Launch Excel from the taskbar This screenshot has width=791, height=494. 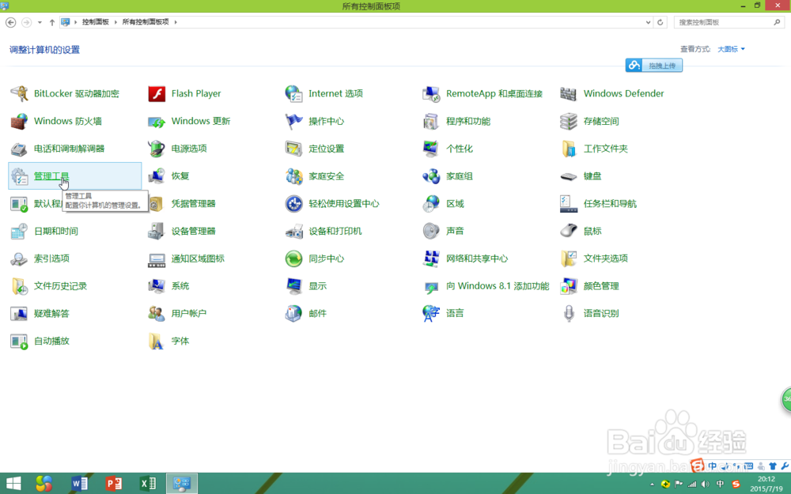(147, 483)
